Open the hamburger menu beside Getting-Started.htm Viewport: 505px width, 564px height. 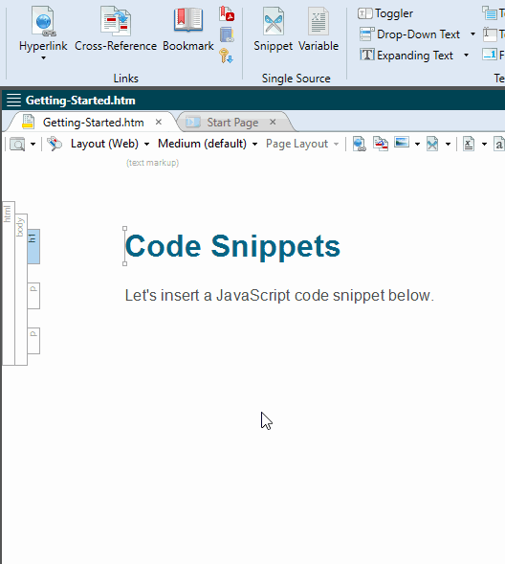click(x=13, y=100)
